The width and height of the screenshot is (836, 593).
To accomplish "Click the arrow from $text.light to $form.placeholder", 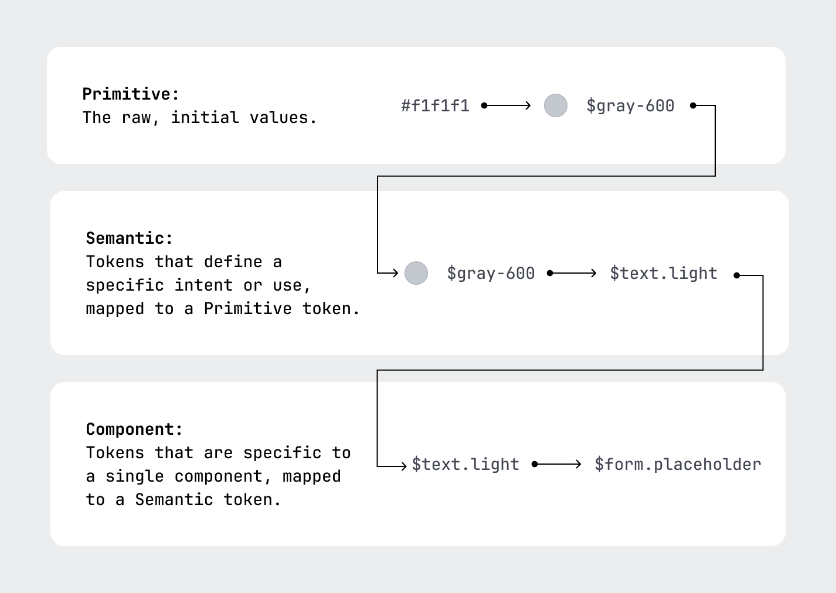I will (x=557, y=464).
